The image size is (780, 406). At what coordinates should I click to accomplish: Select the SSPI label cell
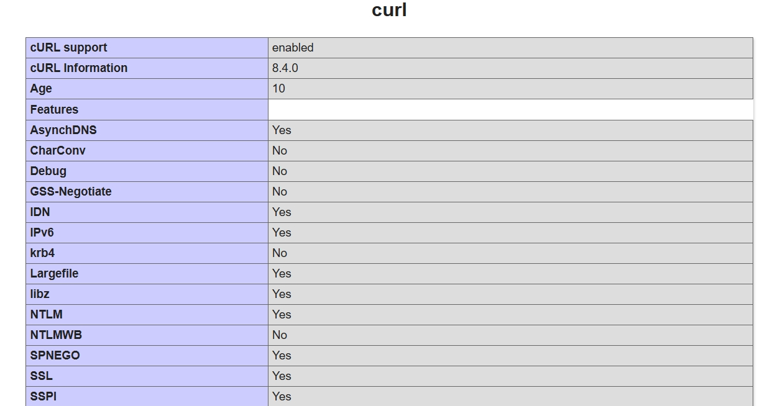click(44, 396)
